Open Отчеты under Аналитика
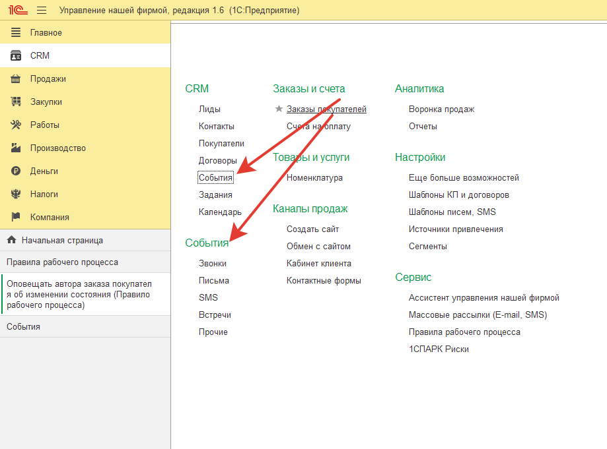Viewport: 607px width, 449px height. pos(423,127)
